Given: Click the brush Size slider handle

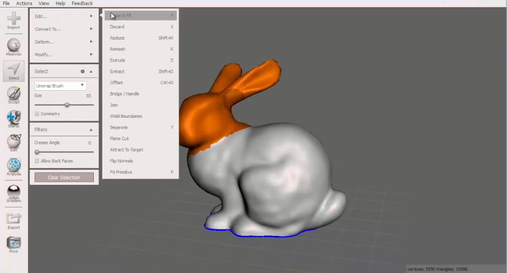Looking at the screenshot, I should [67, 105].
